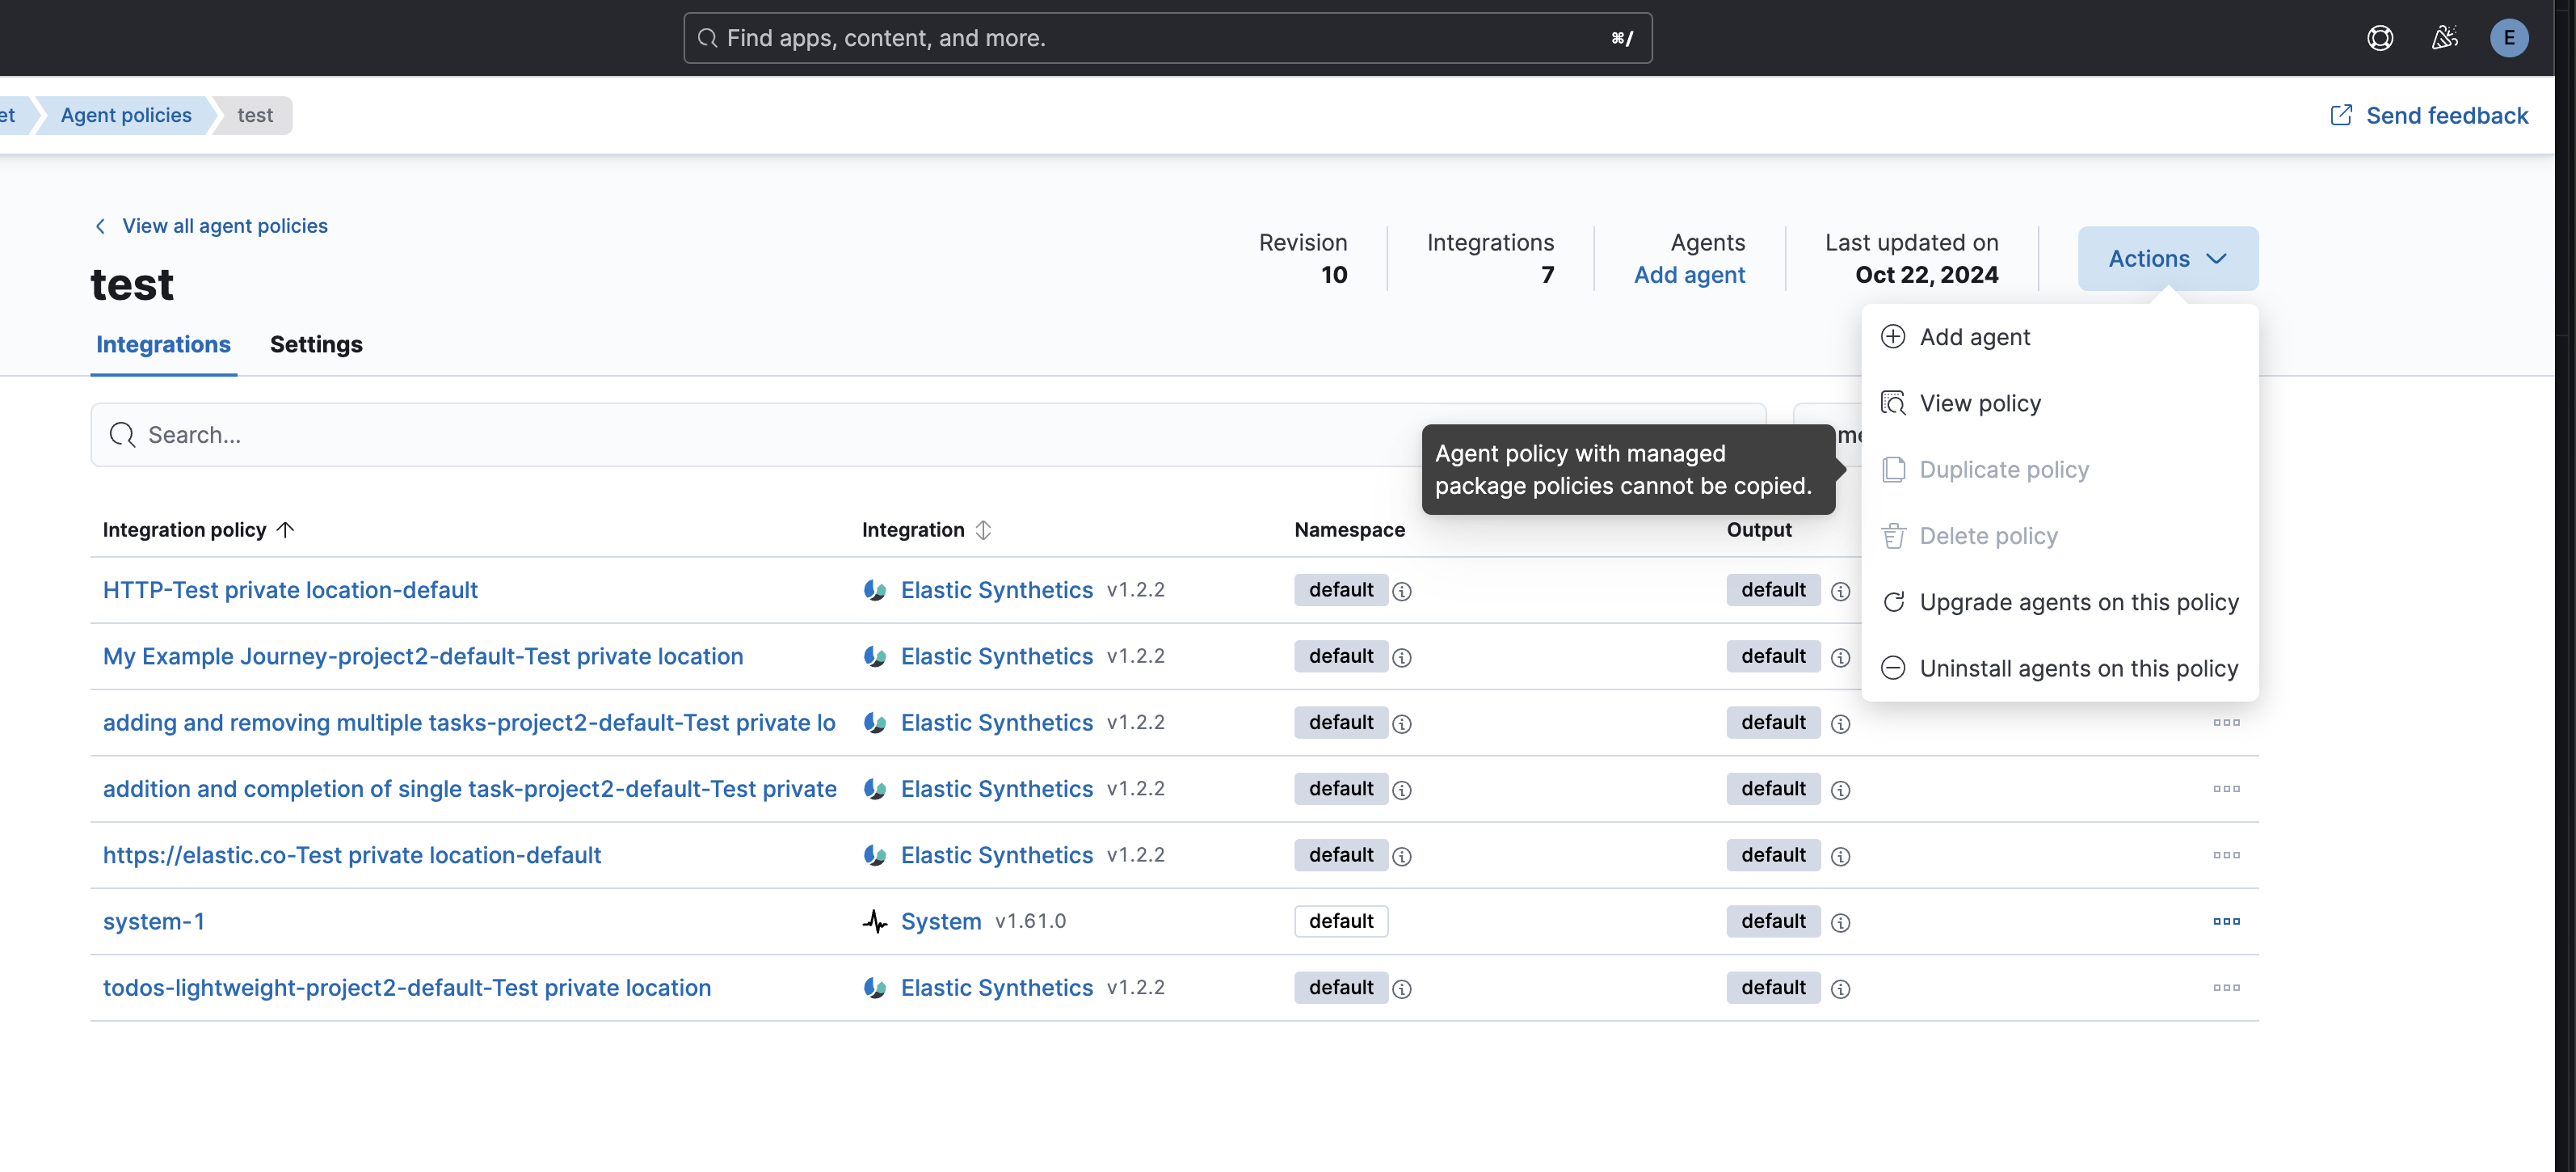2576x1172 pixels.
Task: Click the System integration pulse icon
Action: pyautogui.click(x=875, y=921)
